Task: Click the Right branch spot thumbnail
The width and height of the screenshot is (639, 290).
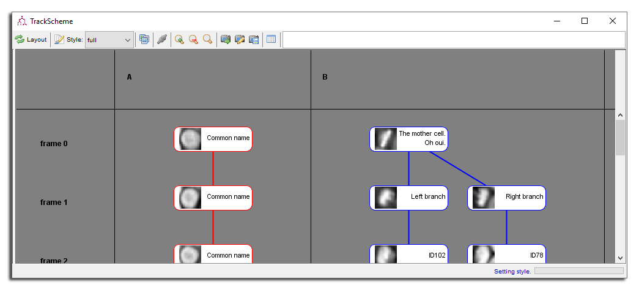Action: point(483,198)
